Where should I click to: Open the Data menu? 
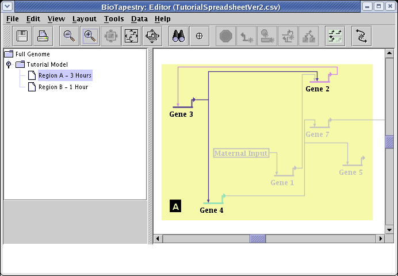pos(139,19)
